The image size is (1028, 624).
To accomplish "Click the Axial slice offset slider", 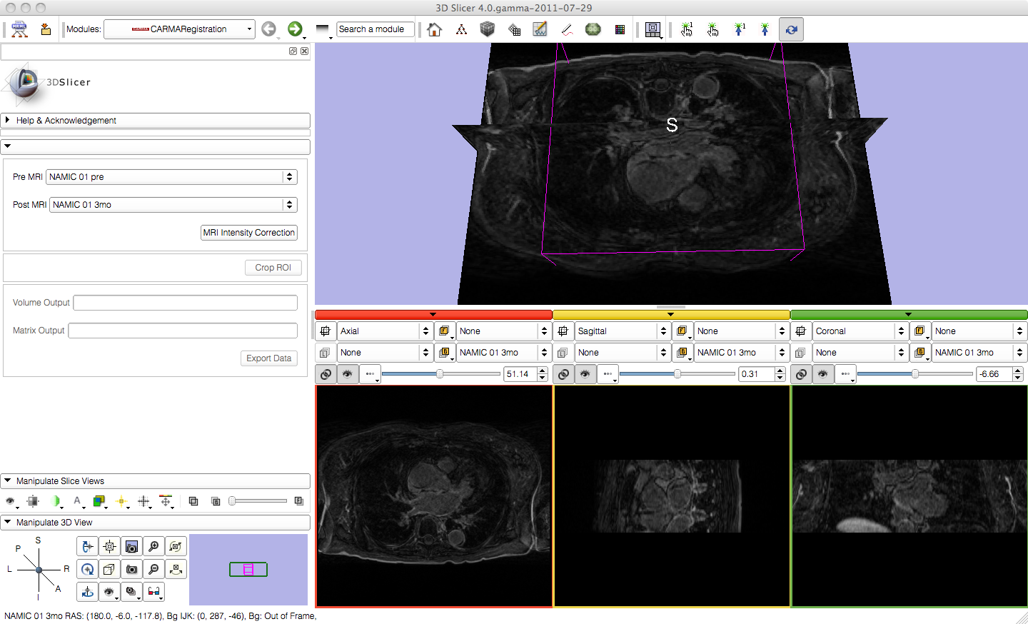I will (440, 374).
